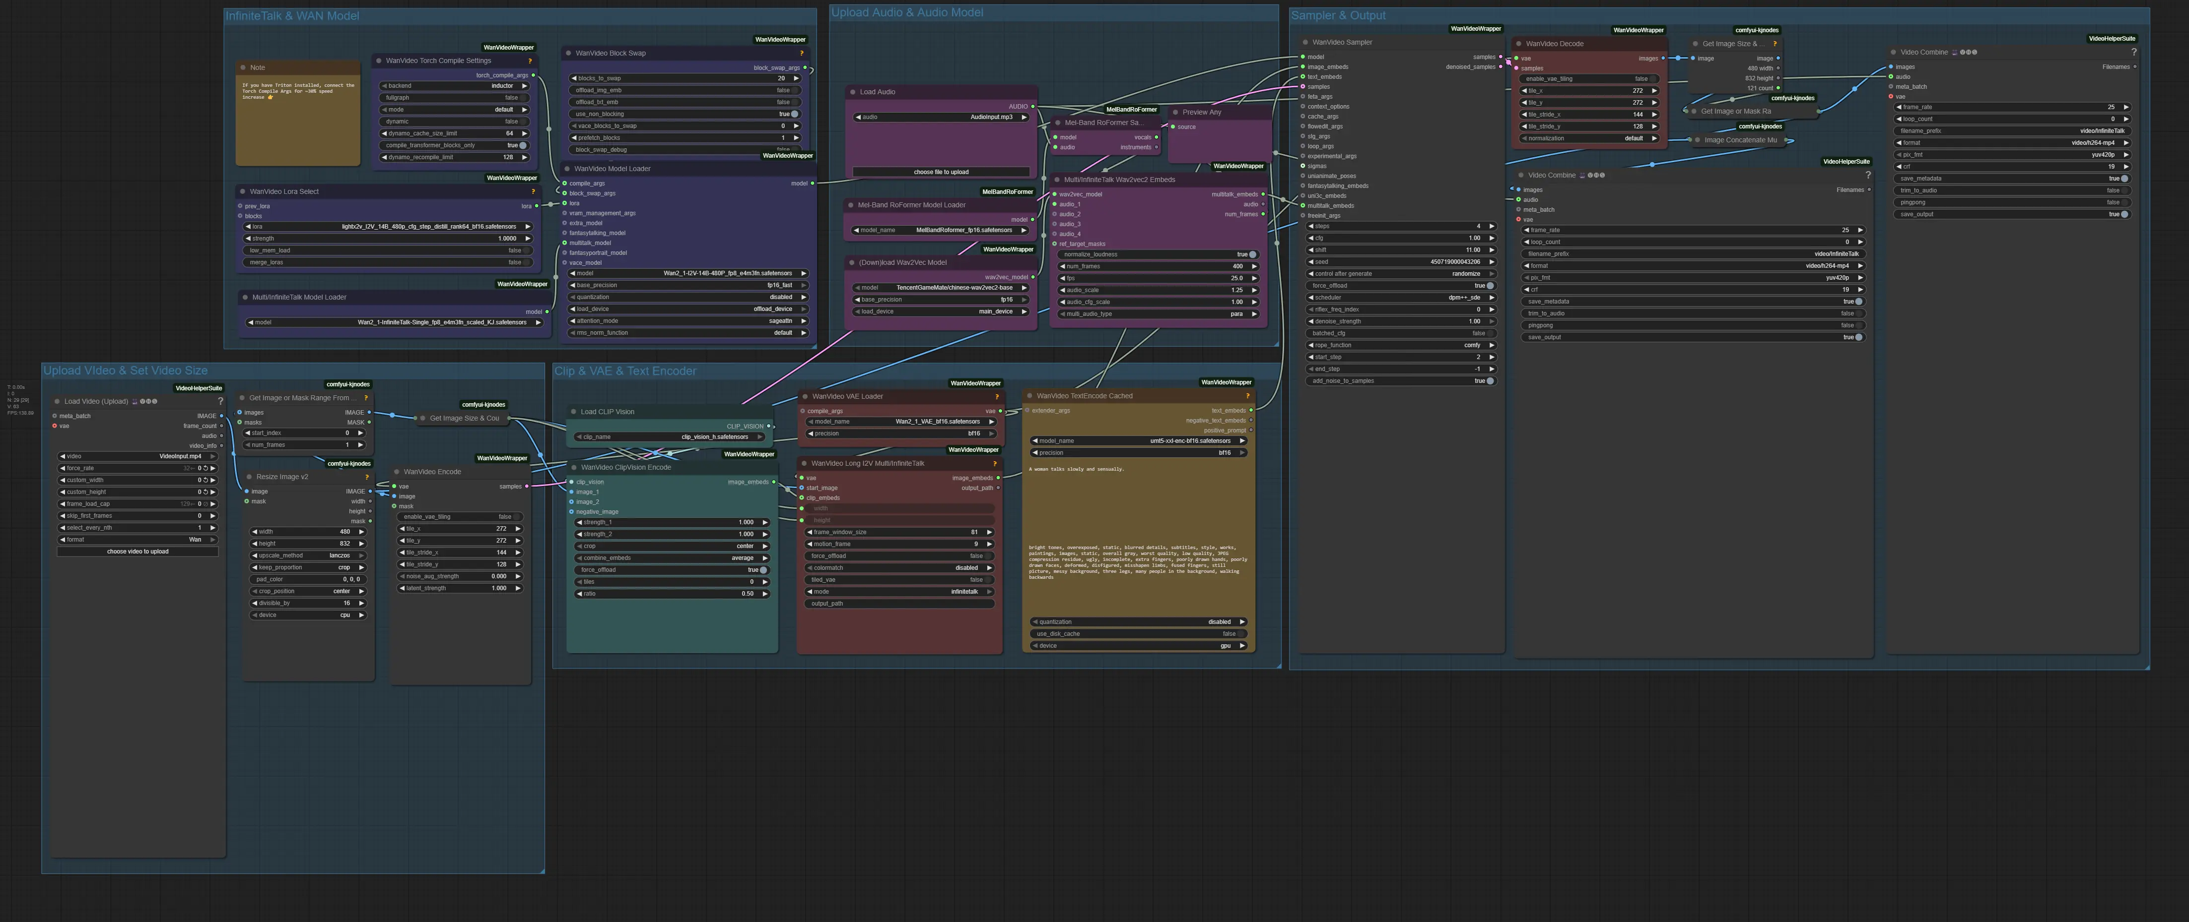Click help icon on Resize Image v2 node
Image resolution: width=2189 pixels, height=922 pixels.
click(x=367, y=477)
